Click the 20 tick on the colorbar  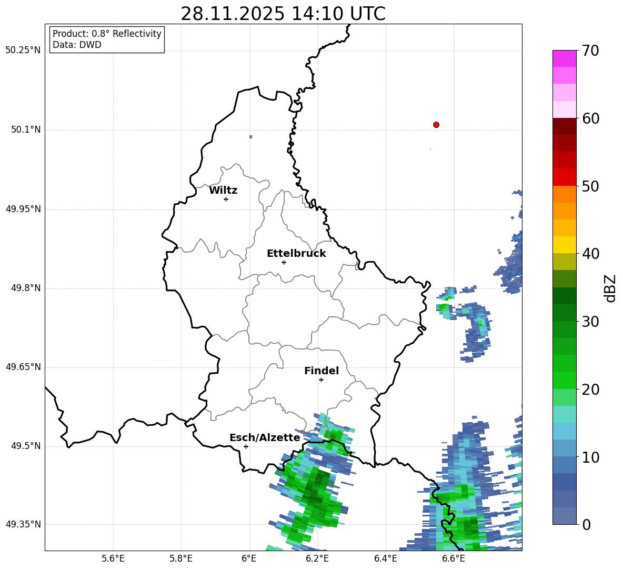[590, 390]
